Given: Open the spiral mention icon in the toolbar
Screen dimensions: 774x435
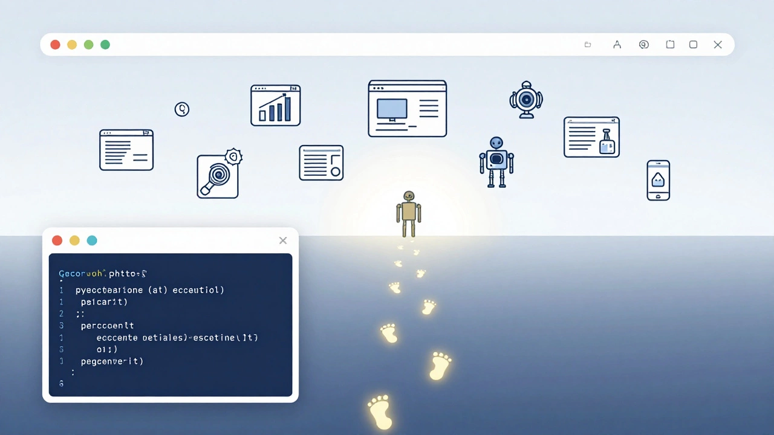Looking at the screenshot, I should pyautogui.click(x=644, y=44).
